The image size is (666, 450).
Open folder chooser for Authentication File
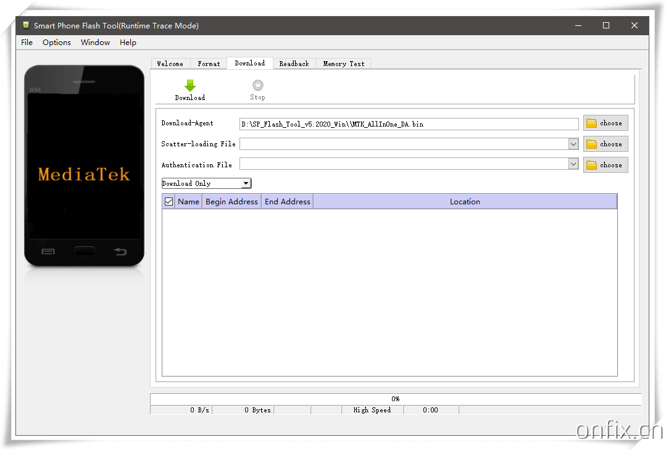(605, 164)
